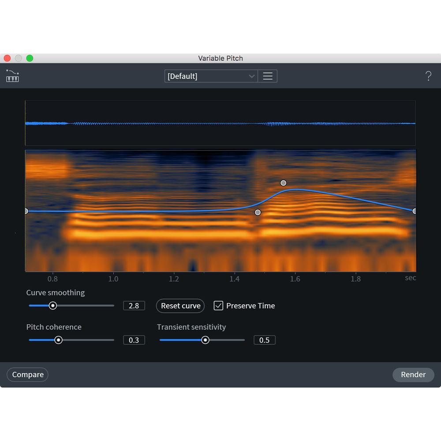The image size is (441, 441).
Task: Open the Help question mark
Action: pyautogui.click(x=428, y=75)
